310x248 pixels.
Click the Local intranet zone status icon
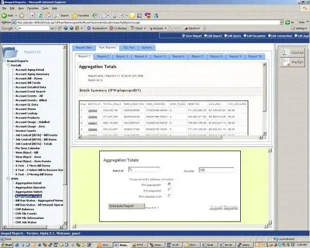point(275,239)
